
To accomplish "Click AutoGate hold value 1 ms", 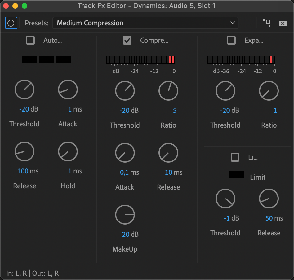I will click(75, 171).
